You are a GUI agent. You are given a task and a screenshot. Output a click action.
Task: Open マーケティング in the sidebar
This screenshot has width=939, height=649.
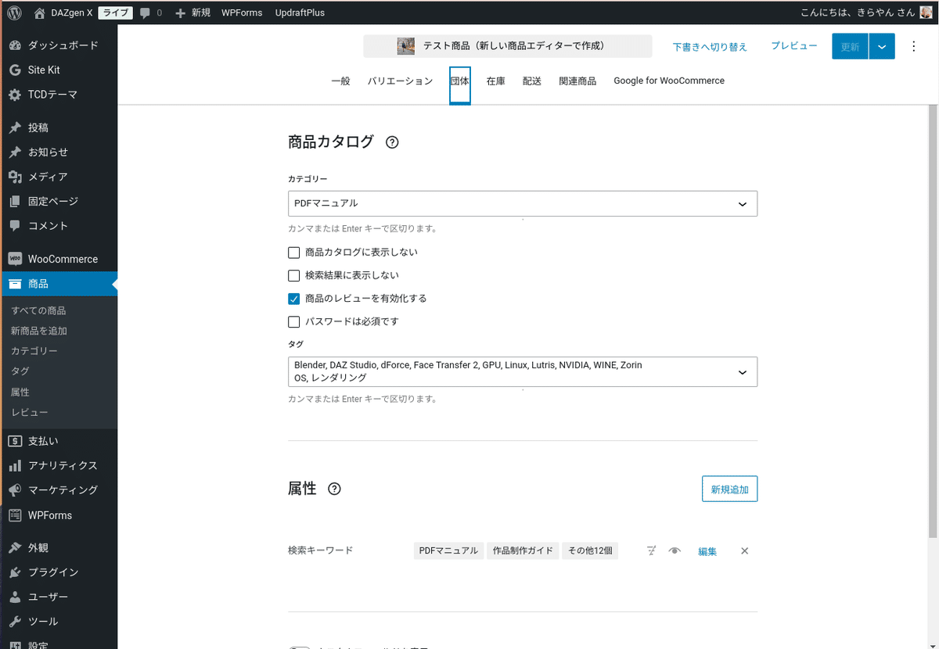point(59,489)
